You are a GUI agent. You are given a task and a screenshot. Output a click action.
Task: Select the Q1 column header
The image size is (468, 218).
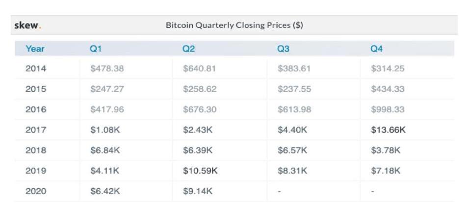tap(96, 49)
